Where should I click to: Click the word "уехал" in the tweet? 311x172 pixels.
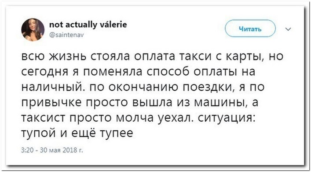(x=176, y=118)
